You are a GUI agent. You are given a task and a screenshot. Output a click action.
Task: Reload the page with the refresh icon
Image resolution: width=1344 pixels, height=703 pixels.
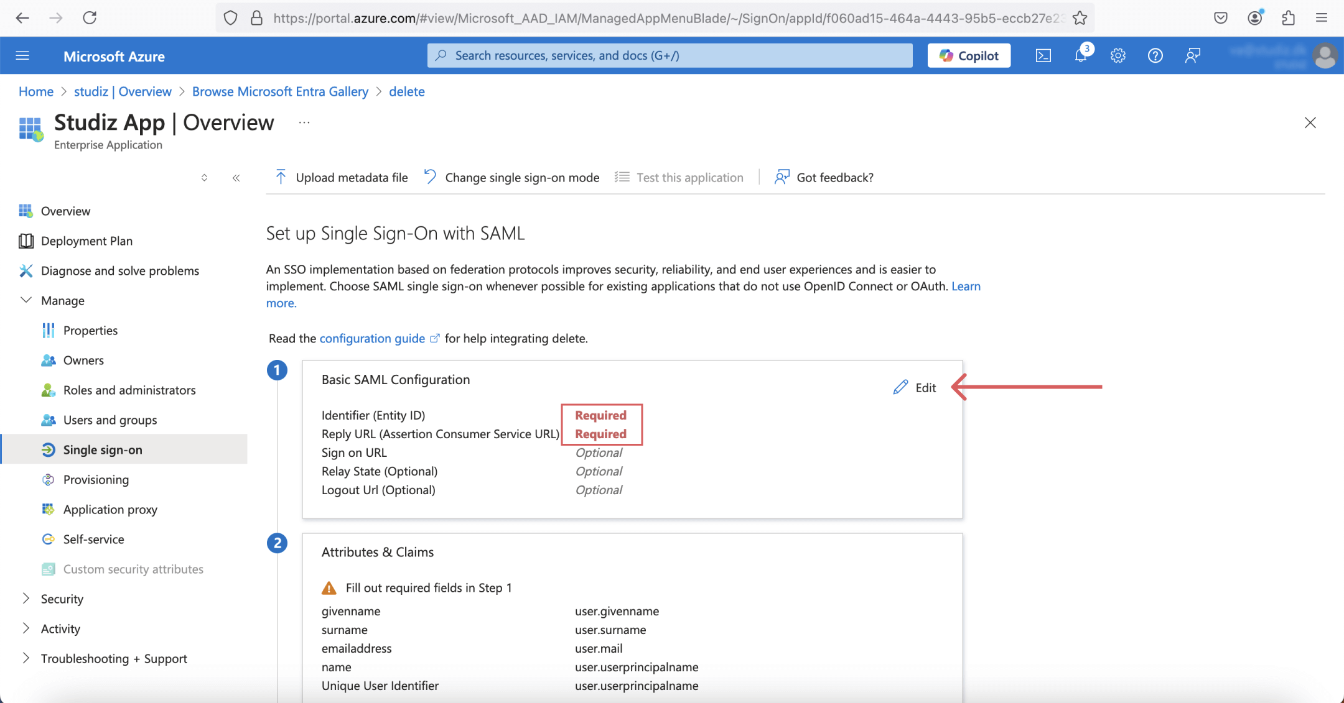90,18
